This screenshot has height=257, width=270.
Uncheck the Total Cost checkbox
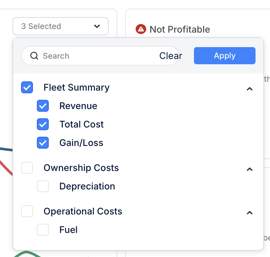tap(43, 124)
